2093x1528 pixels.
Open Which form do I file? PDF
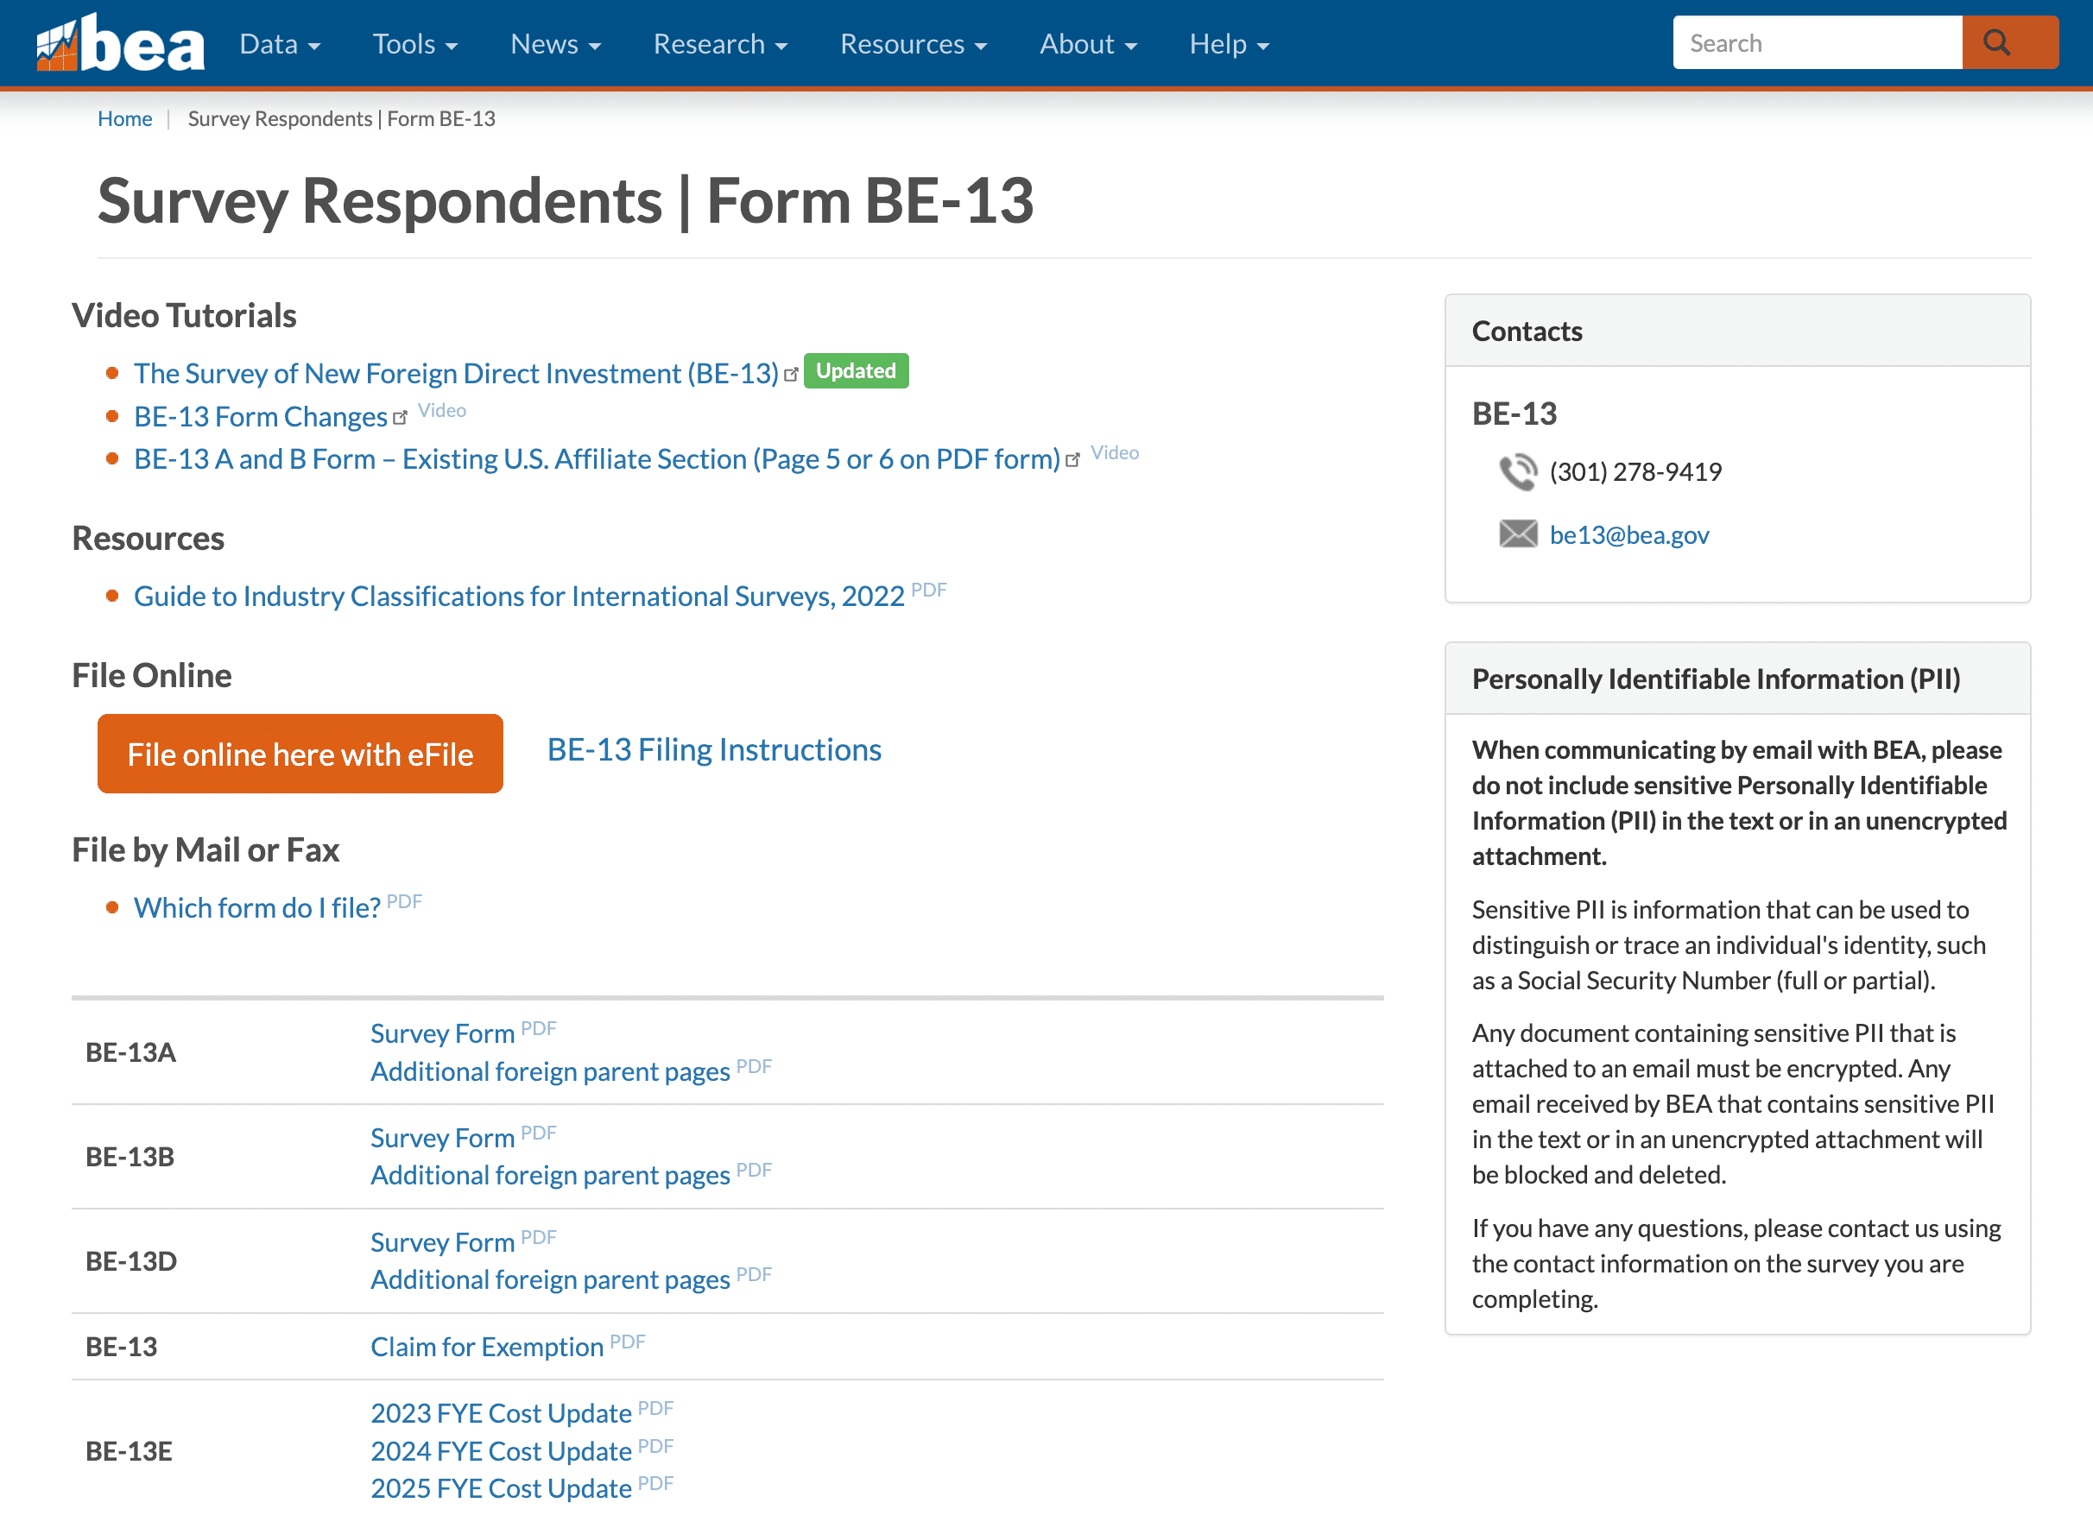coord(257,908)
